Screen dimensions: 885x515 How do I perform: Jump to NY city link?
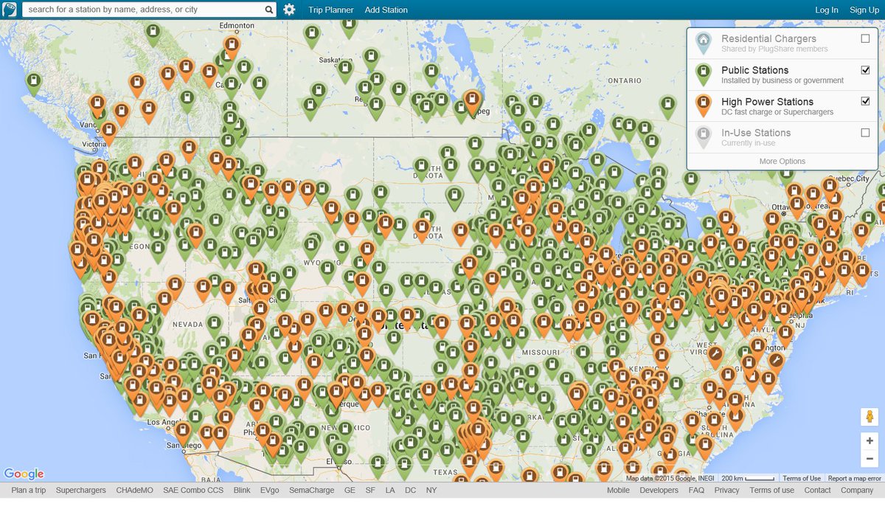click(x=431, y=491)
